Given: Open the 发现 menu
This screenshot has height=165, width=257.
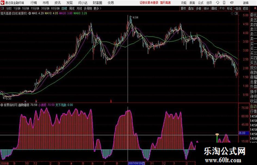Looking at the screenshot, I should [x=70, y=3].
